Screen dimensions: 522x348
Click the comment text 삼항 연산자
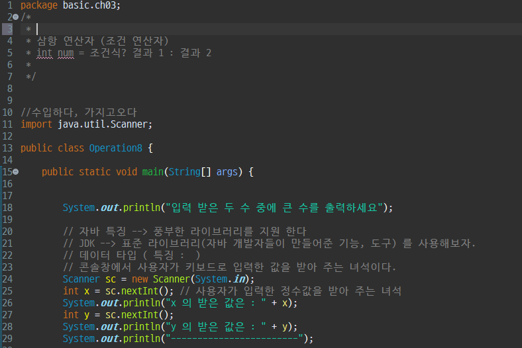click(x=66, y=41)
